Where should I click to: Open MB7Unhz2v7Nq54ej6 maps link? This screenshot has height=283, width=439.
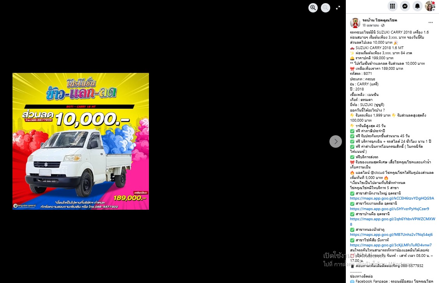click(x=391, y=235)
